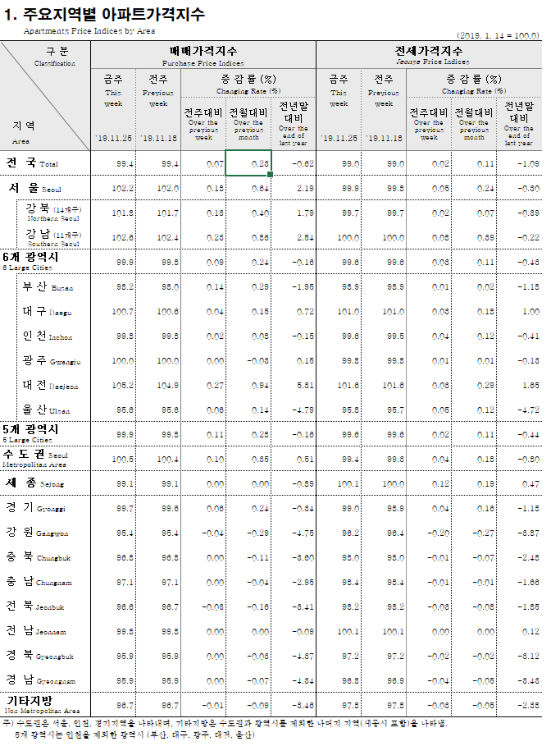Select Jeonse '전년말대비' end of last year header
The image size is (551, 746).
tap(519, 123)
